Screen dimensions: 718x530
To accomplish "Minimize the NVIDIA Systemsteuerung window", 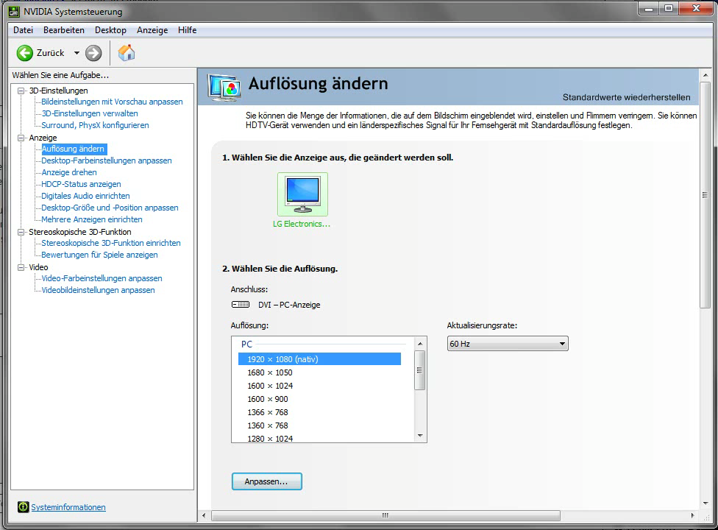I will click(649, 9).
